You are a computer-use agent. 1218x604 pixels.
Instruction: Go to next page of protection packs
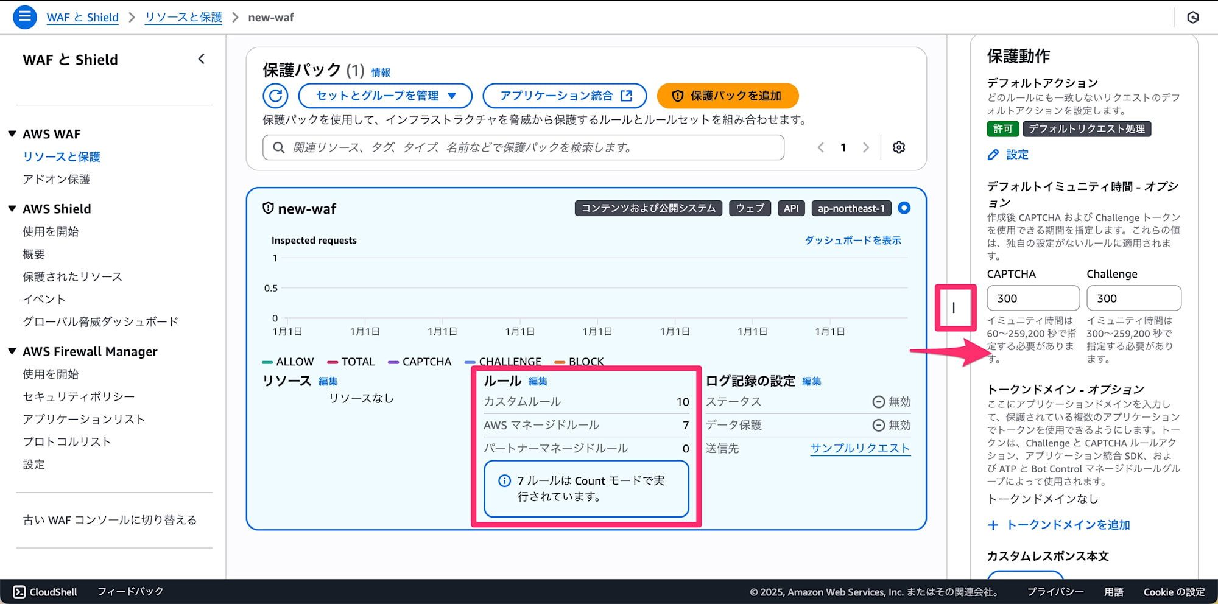click(865, 147)
